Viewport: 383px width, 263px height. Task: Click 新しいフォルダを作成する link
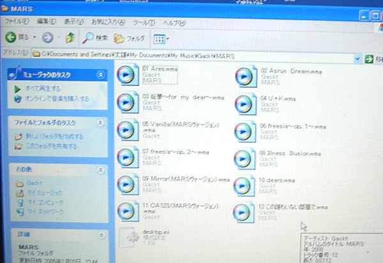54,136
